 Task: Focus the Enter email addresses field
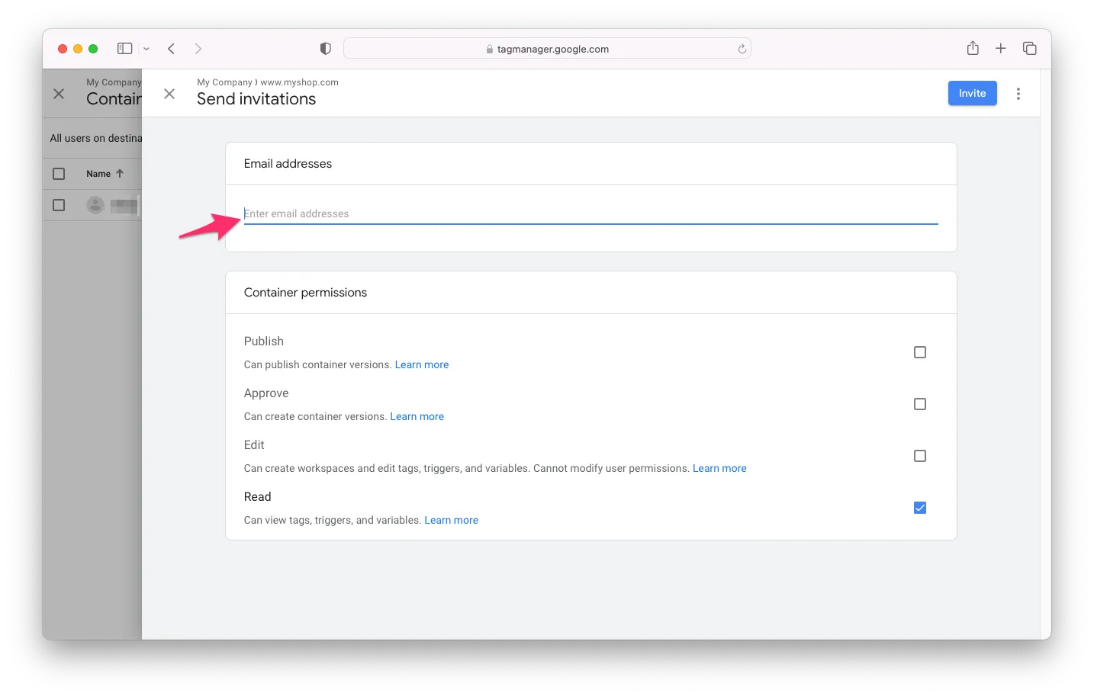tap(590, 213)
